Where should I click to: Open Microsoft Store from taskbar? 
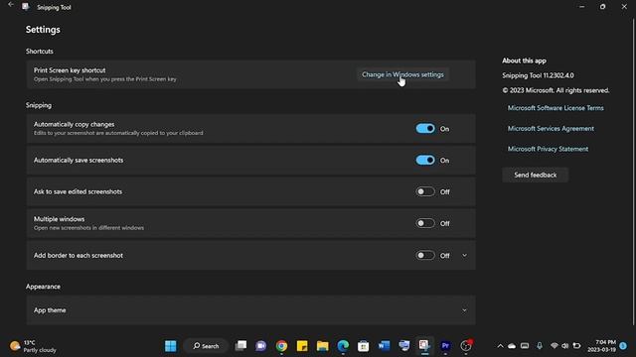click(364, 346)
